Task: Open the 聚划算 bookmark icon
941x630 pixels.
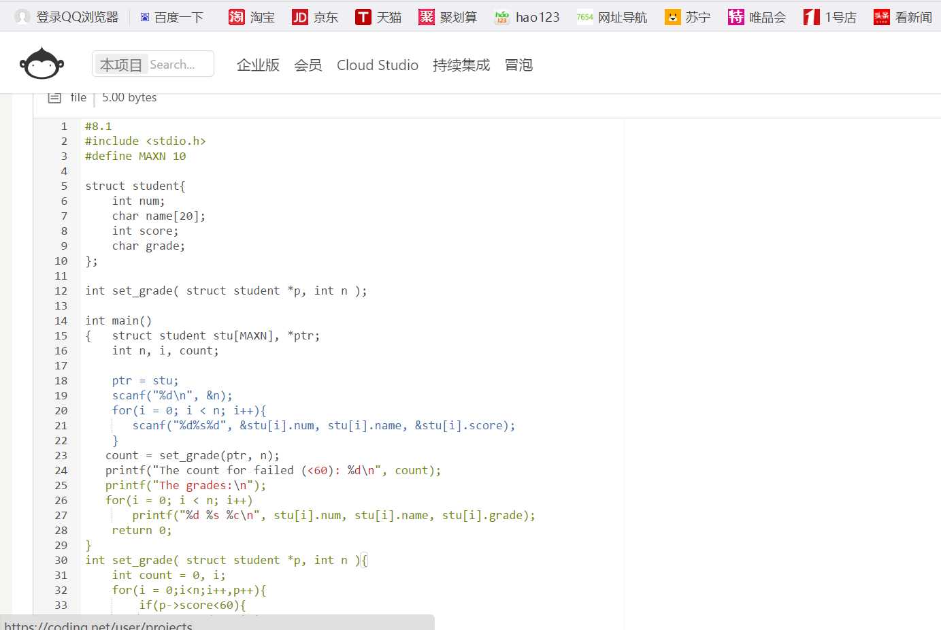Action: [x=426, y=17]
